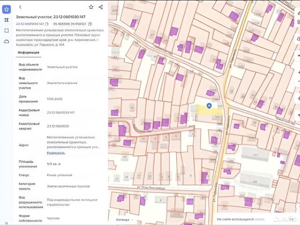
Task: Select the polygon area tool in sidebar
Action: tap(7, 20)
